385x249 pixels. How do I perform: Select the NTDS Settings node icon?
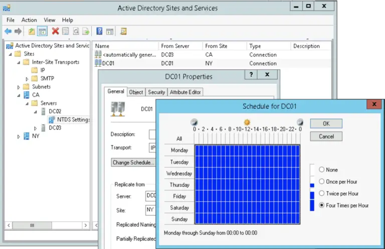point(52,119)
